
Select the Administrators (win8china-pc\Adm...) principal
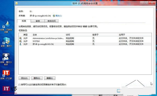point(48,38)
